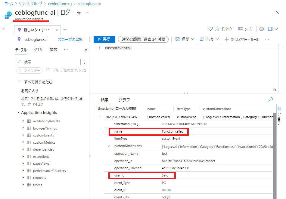Go to リソース グループ in the breadcrumb
This screenshot has height=199, width=286.
click(30, 4)
